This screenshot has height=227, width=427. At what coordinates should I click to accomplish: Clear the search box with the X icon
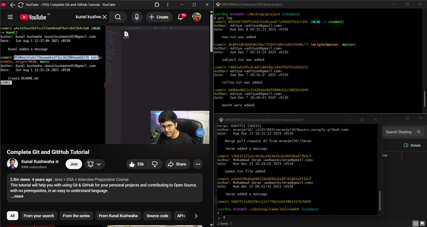pos(105,17)
